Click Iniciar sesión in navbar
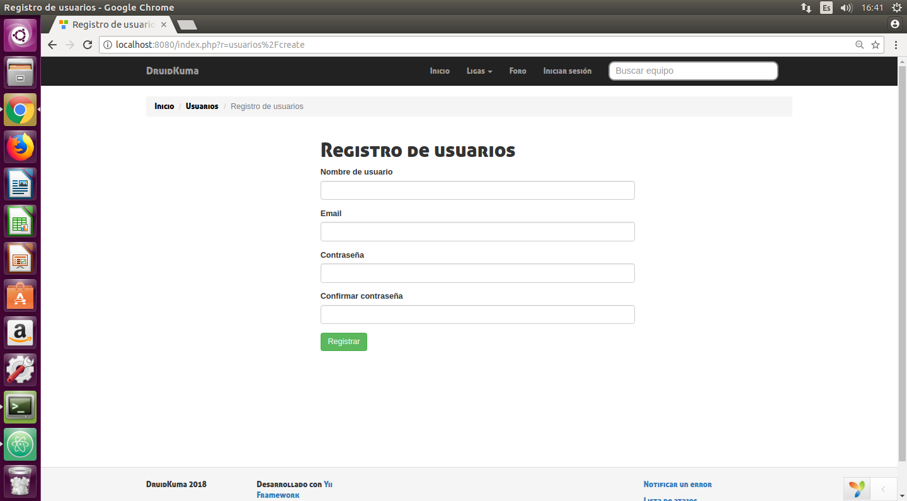 pos(568,71)
